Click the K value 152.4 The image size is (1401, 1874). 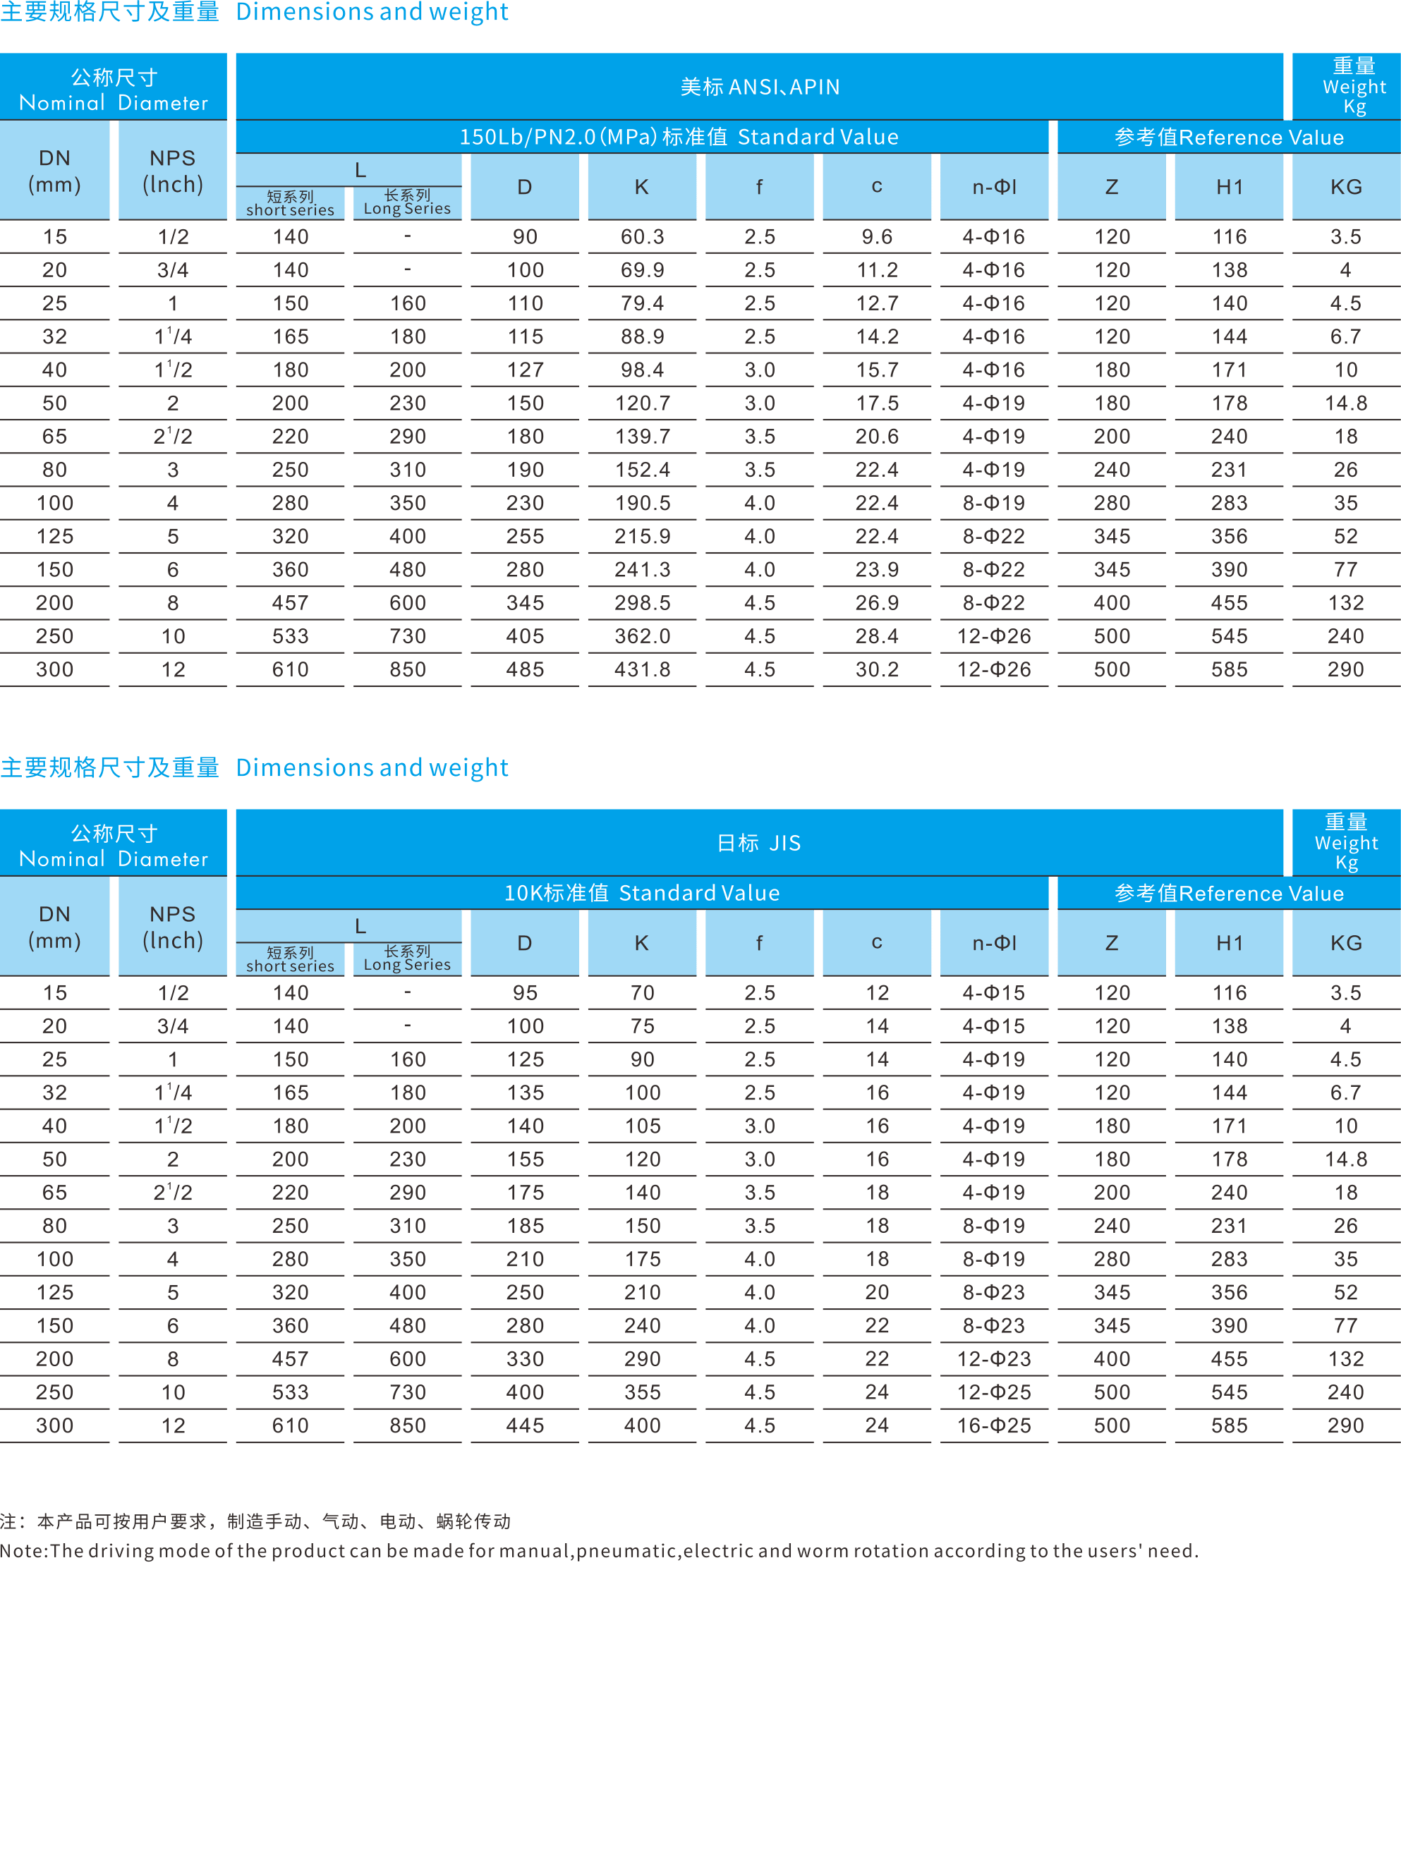coord(643,469)
